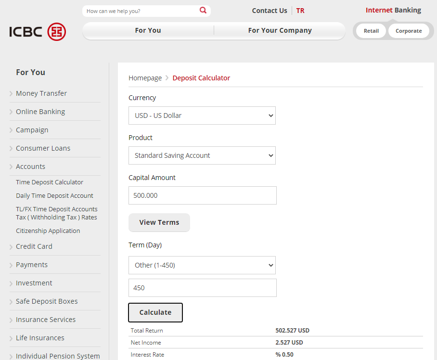
Task: Click the term days input field
Action: tap(202, 288)
